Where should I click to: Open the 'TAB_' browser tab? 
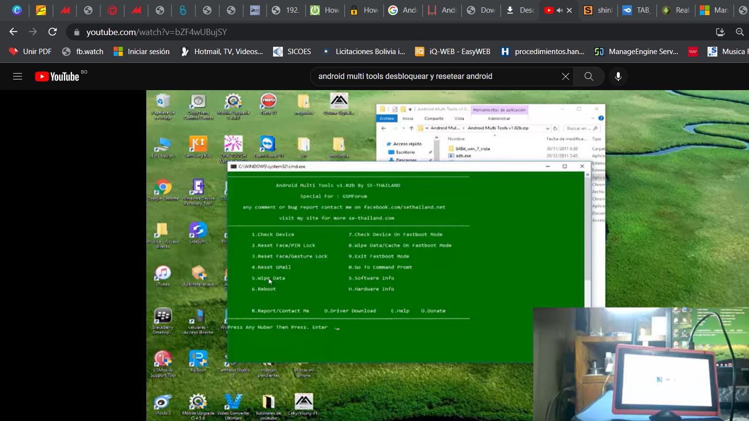click(x=637, y=10)
